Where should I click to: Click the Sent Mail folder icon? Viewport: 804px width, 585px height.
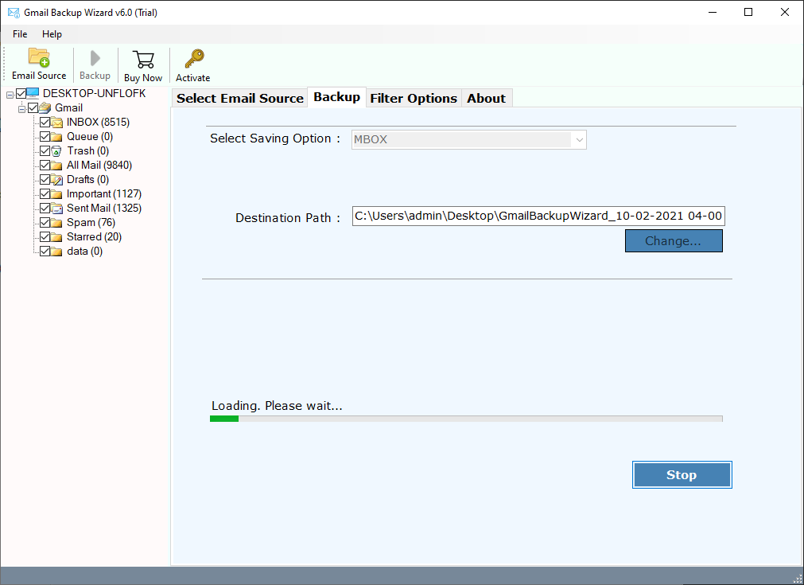[57, 209]
